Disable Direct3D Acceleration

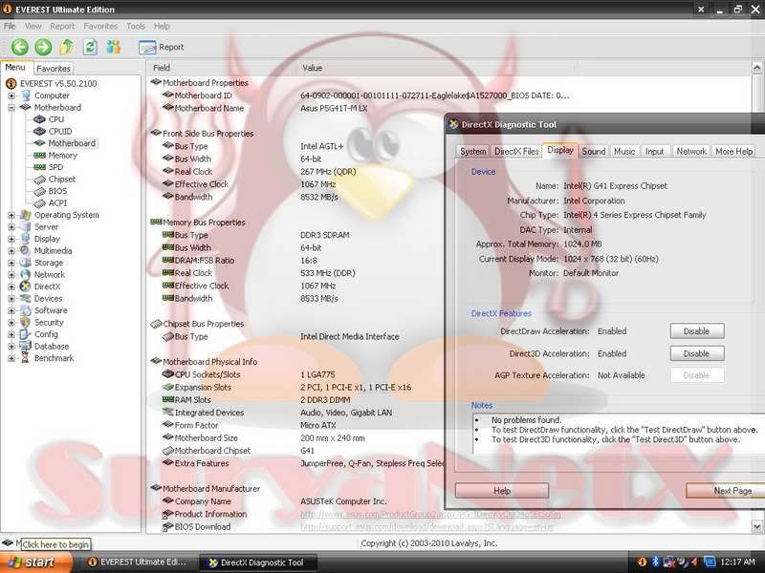[697, 353]
